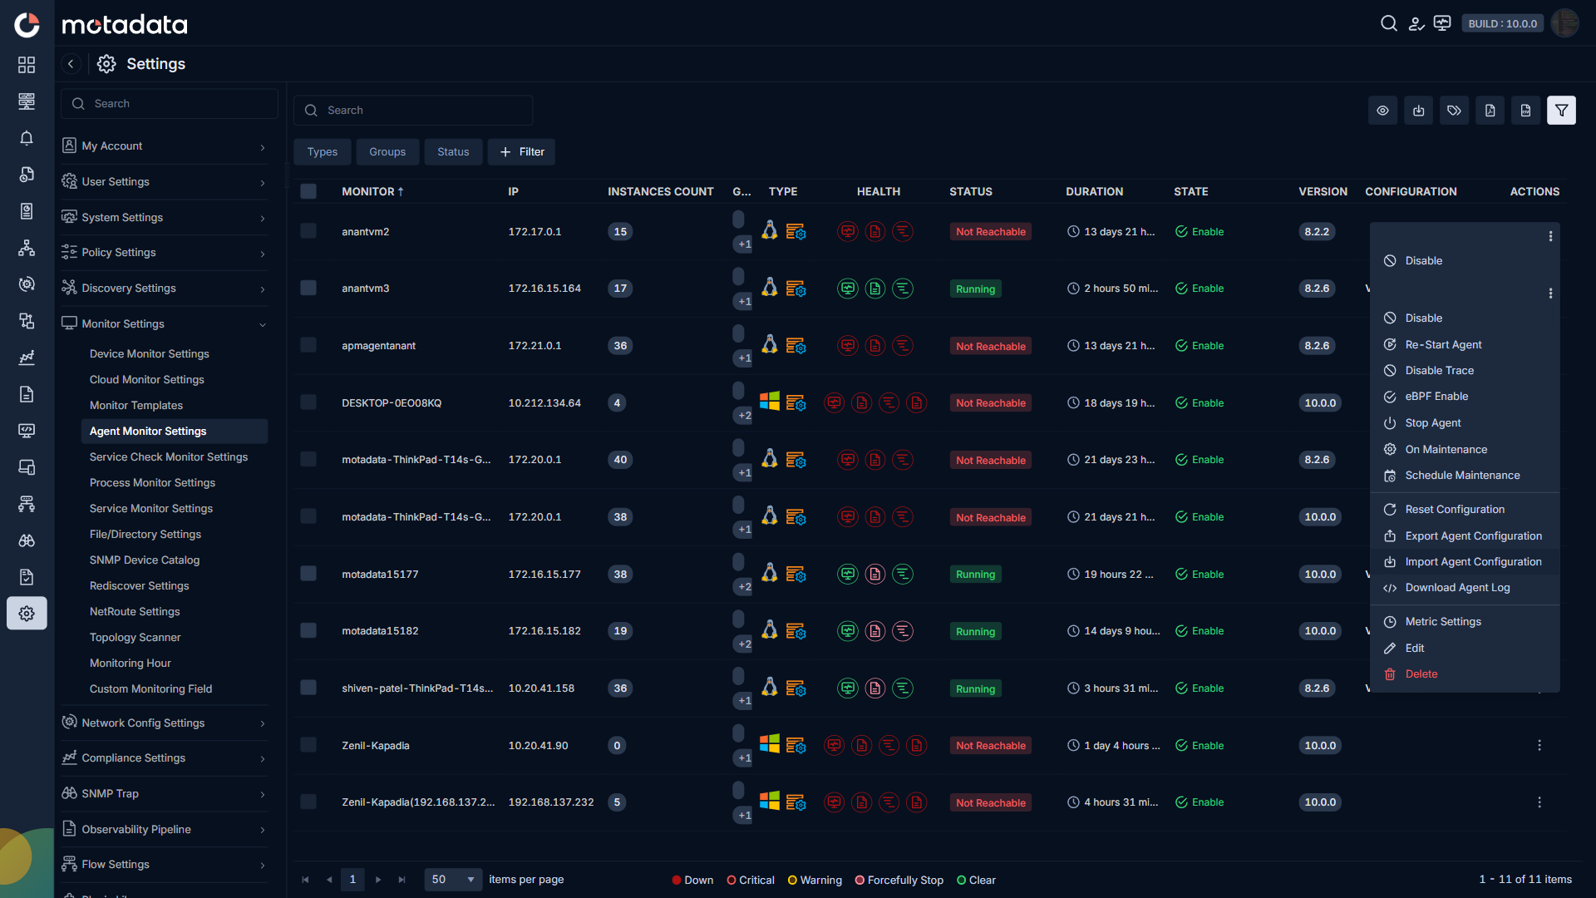Screen dimensions: 1596x898
Task: Open the items per page dropdown
Action: [453, 880]
